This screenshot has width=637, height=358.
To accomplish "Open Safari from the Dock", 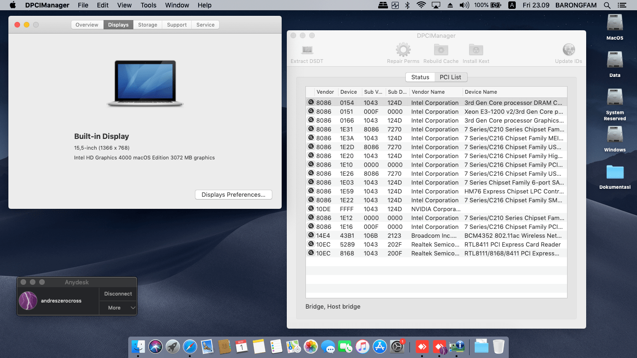I will coord(190,346).
